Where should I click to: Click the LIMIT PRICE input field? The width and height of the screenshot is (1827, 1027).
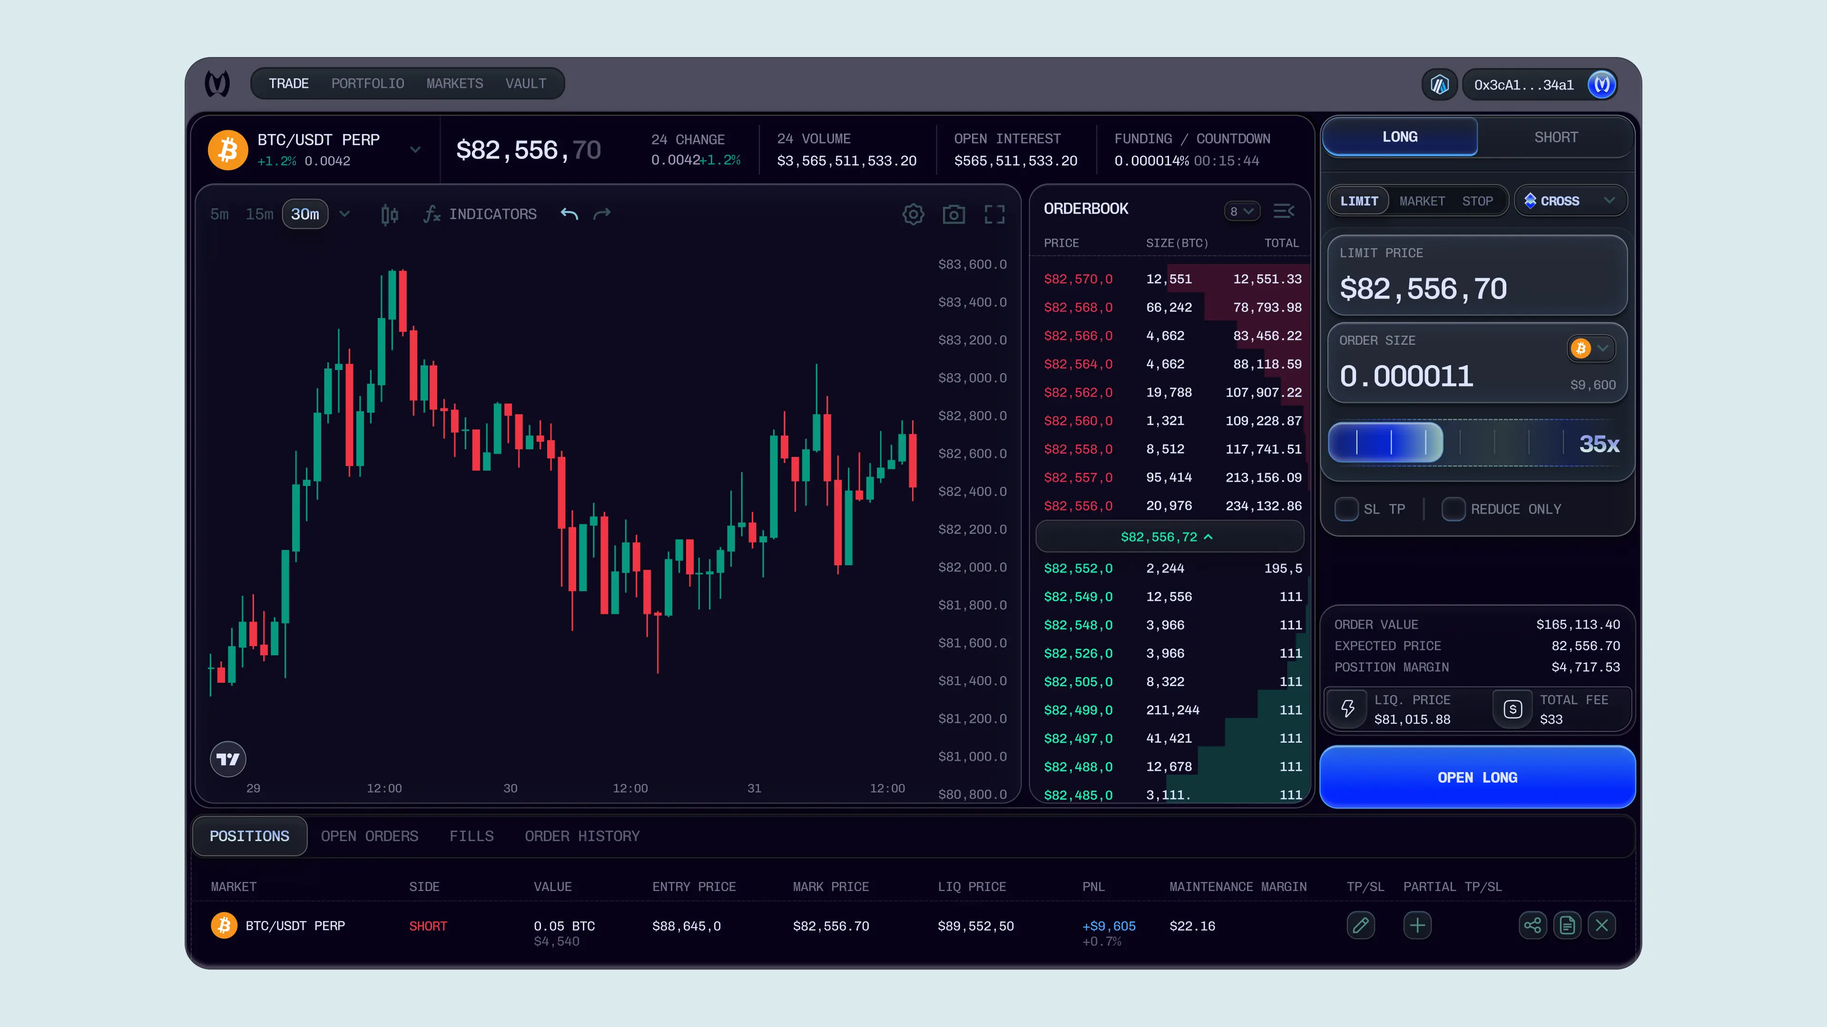[x=1477, y=275]
